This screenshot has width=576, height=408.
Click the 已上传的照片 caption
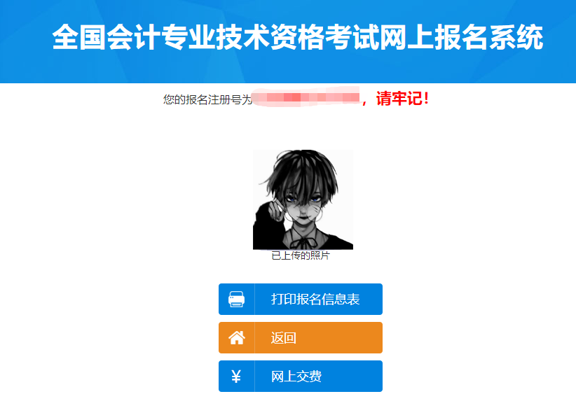pos(301,255)
